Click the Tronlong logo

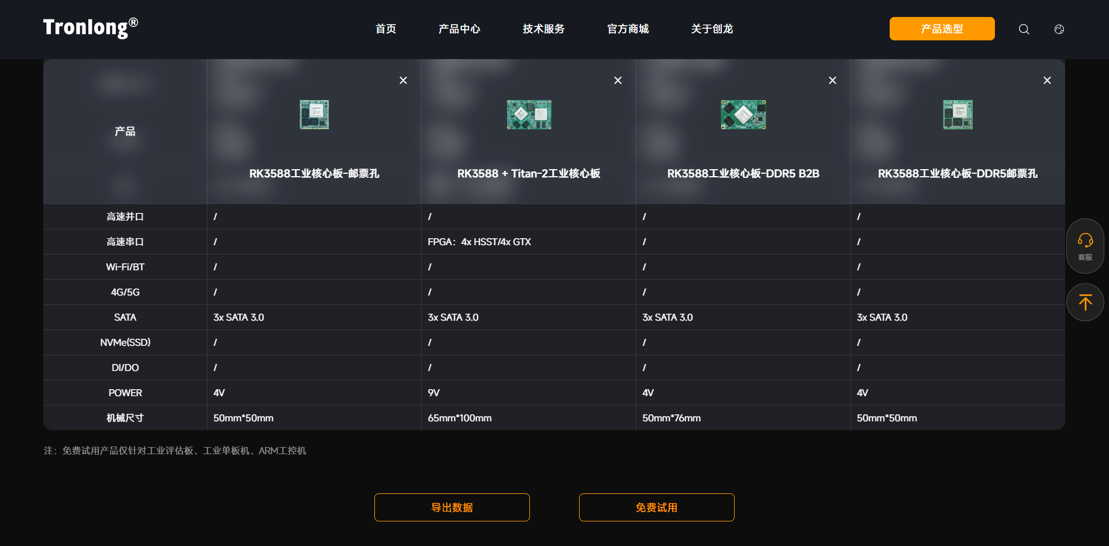pyautogui.click(x=91, y=28)
